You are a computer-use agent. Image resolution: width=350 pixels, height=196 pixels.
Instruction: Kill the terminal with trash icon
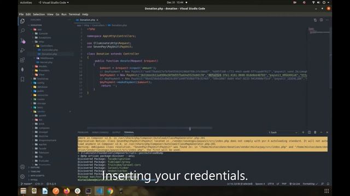click(x=315, y=132)
